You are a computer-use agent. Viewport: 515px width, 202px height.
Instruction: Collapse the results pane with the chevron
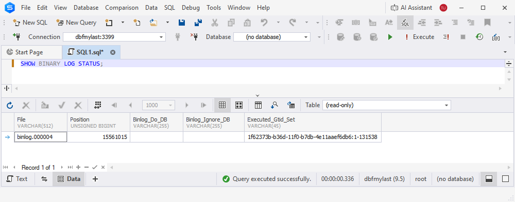pos(257,95)
